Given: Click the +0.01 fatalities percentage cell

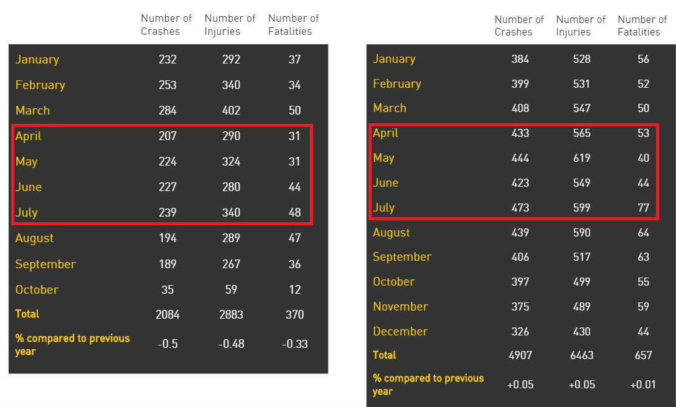Looking at the screenshot, I should (643, 385).
